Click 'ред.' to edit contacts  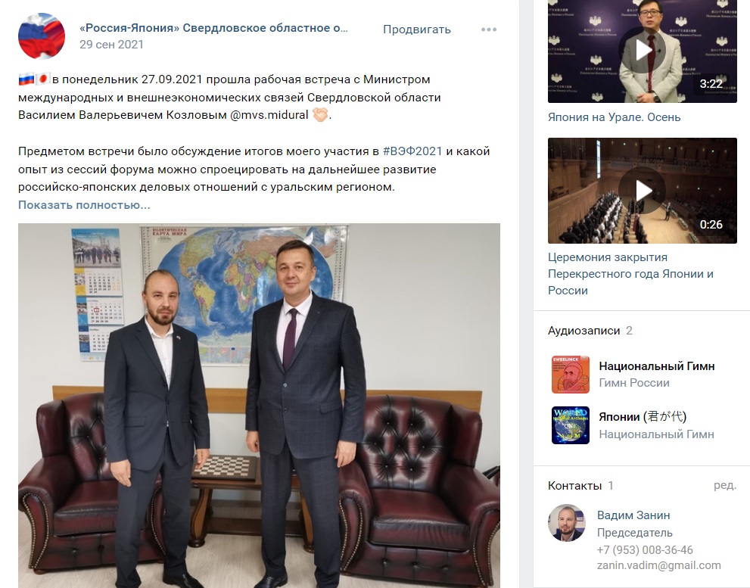tap(725, 485)
